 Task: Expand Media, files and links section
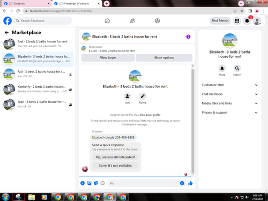pyautogui.click(x=230, y=103)
